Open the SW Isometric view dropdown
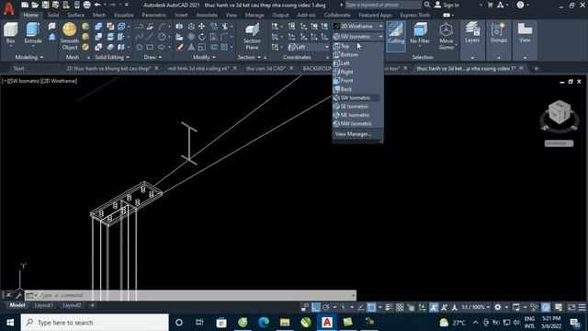Image resolution: width=588 pixels, height=331 pixels. click(358, 37)
